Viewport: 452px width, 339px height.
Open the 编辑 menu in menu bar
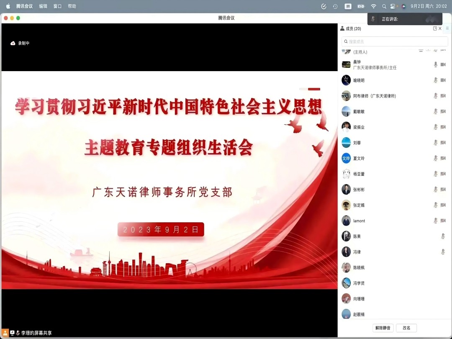coord(43,6)
